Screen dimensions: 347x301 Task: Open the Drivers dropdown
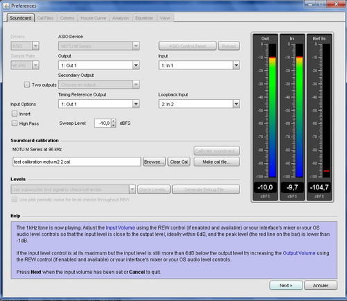point(25,46)
